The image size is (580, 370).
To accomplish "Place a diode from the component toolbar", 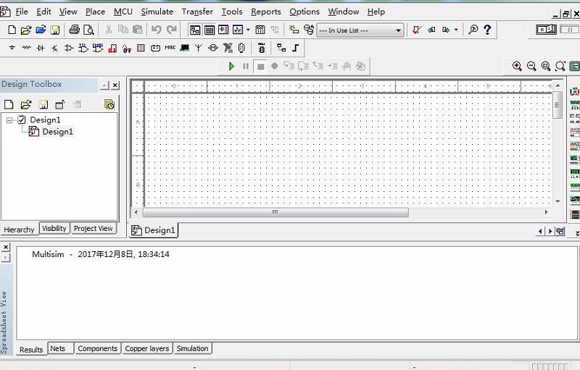I will tap(41, 48).
